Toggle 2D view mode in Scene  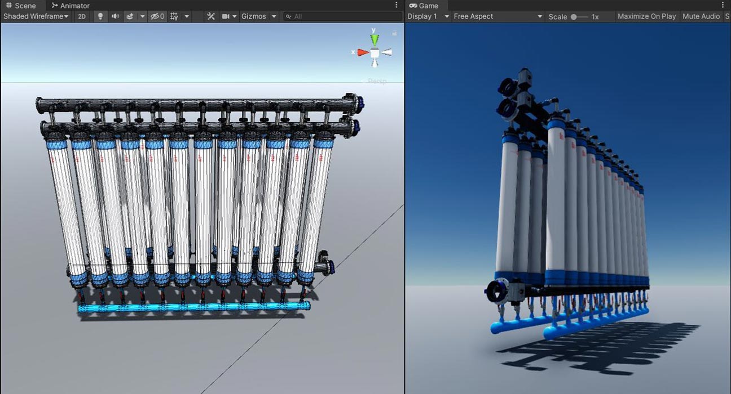tap(82, 16)
